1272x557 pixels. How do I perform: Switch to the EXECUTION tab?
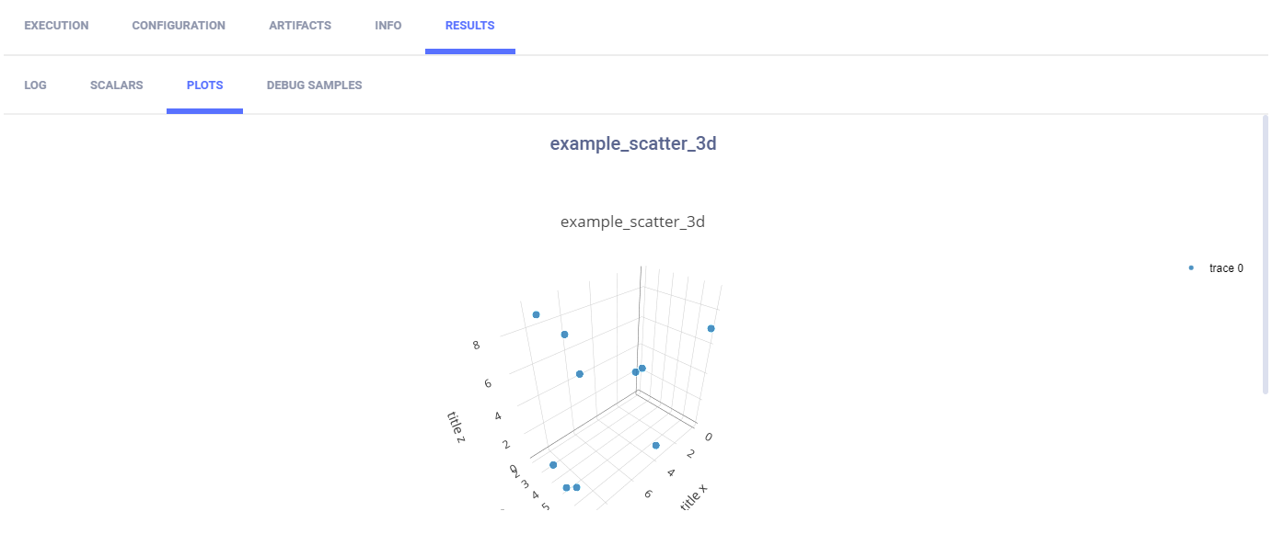point(56,25)
